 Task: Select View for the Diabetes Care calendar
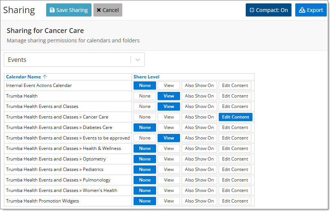tap(169, 127)
